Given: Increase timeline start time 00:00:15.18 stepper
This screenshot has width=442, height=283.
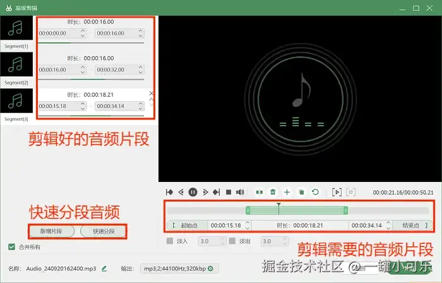Looking at the screenshot, I should 248,223.
